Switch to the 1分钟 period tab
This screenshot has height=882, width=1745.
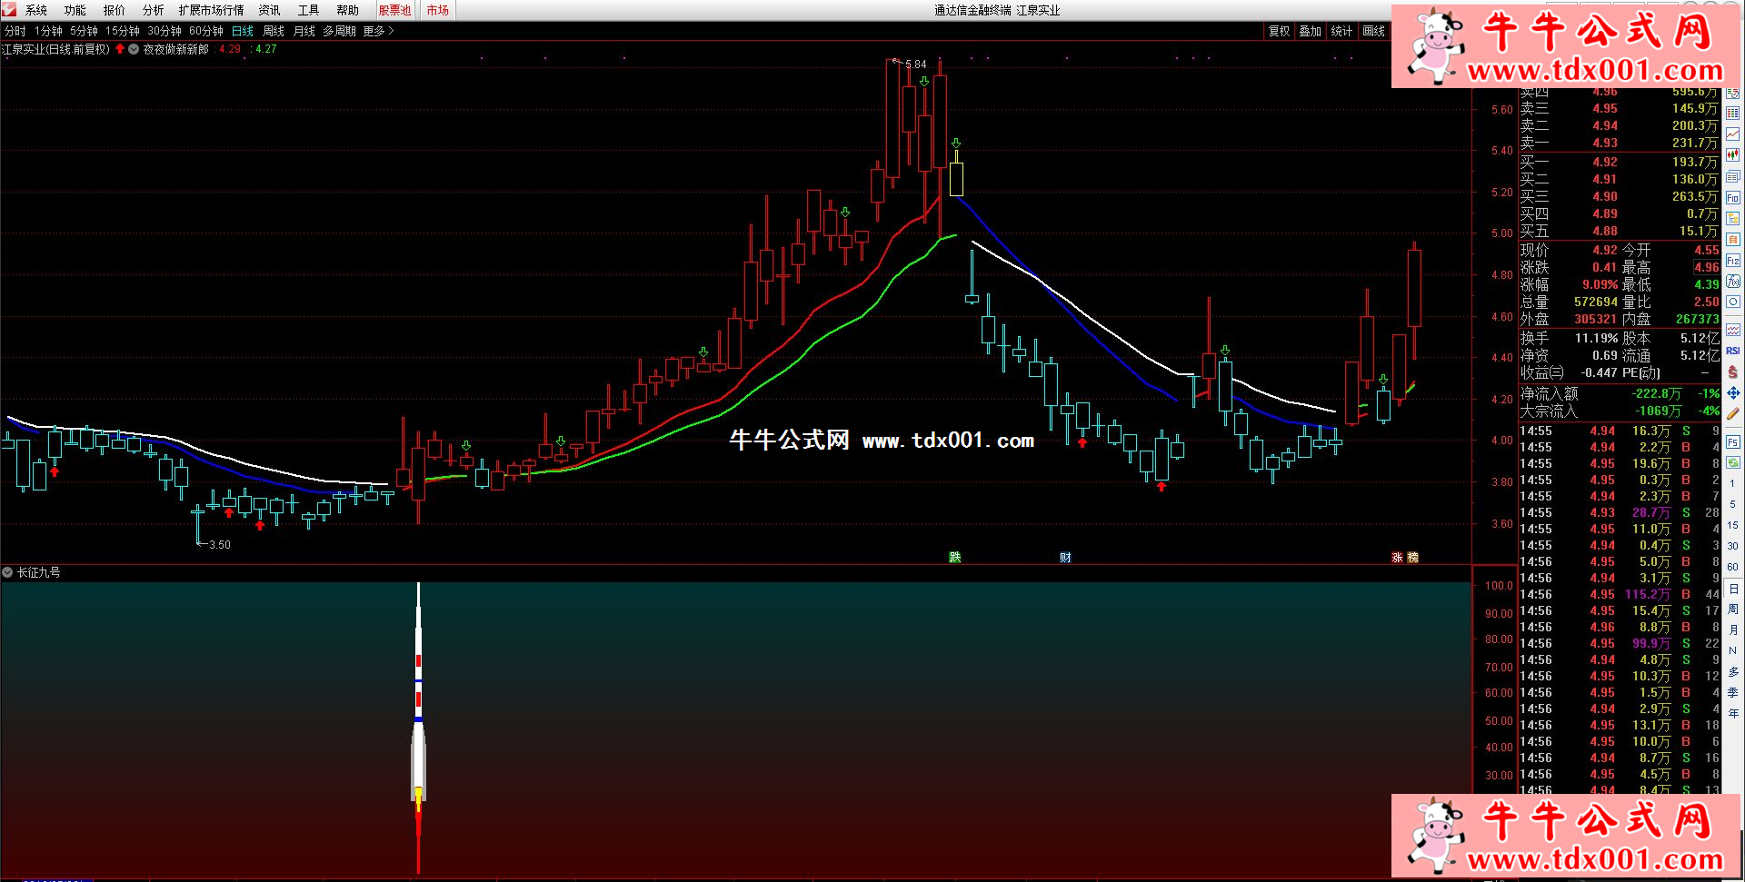point(49,31)
